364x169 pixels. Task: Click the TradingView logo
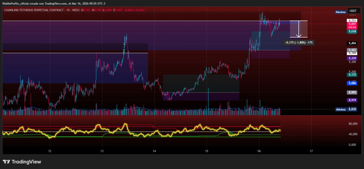[x=22, y=162]
